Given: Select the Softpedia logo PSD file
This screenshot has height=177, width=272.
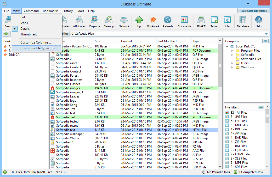Looking at the screenshot, I should coord(134,101).
